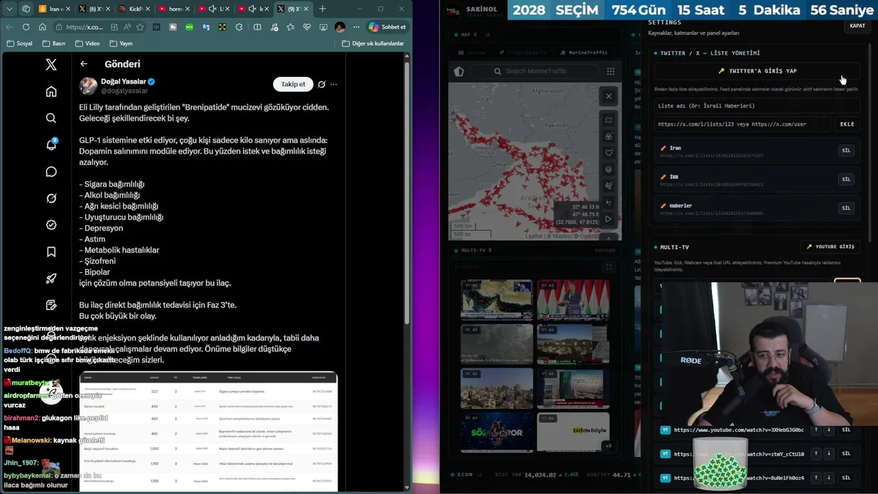Image resolution: width=878 pixels, height=494 pixels.
Task: Open bid de böyle stream thumbnail
Action: (573, 432)
